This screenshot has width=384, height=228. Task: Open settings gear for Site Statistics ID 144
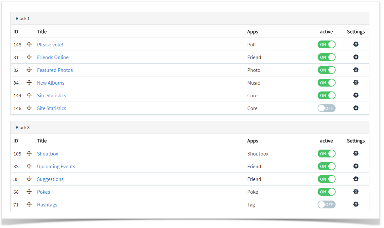click(356, 95)
